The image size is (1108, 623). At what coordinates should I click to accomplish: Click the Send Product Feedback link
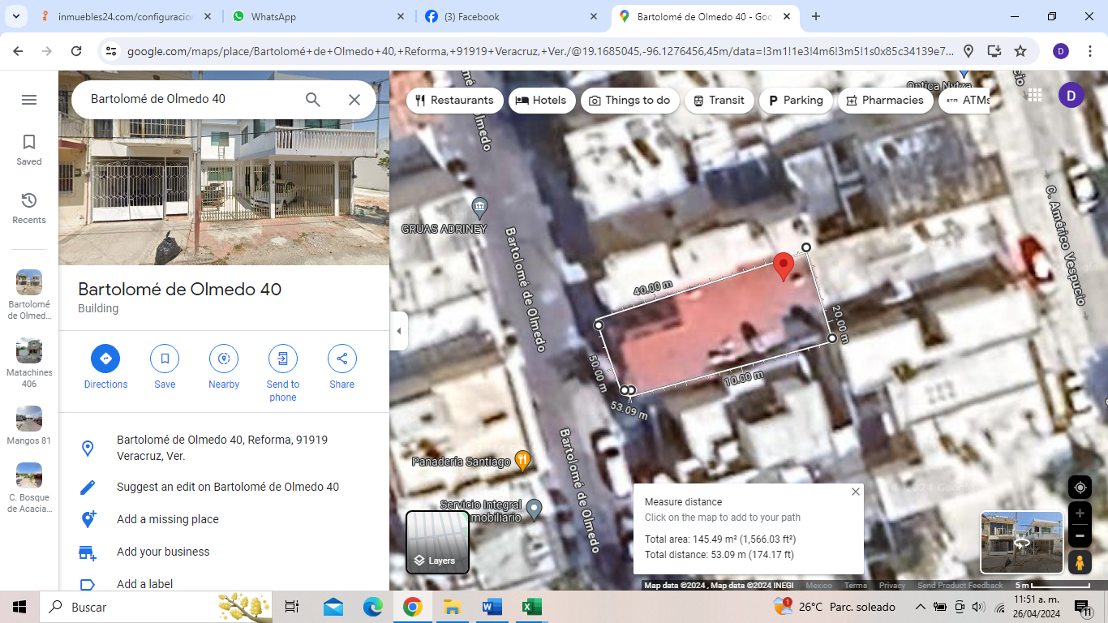click(960, 586)
